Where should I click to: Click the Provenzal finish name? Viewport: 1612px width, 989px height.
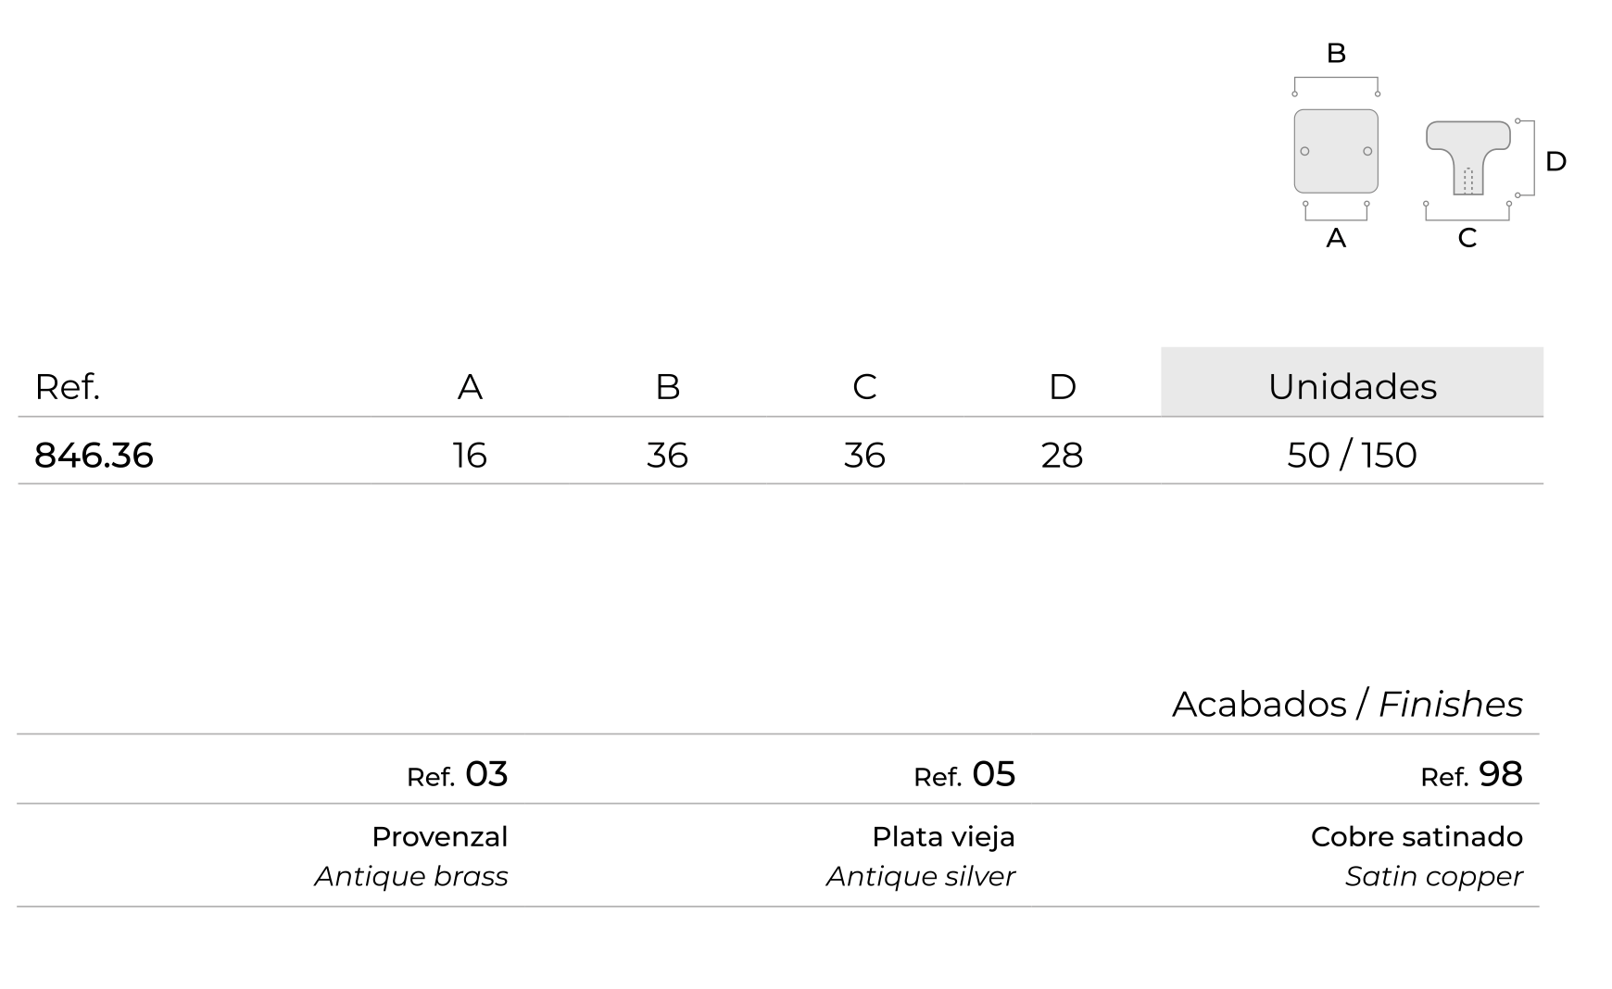point(440,836)
